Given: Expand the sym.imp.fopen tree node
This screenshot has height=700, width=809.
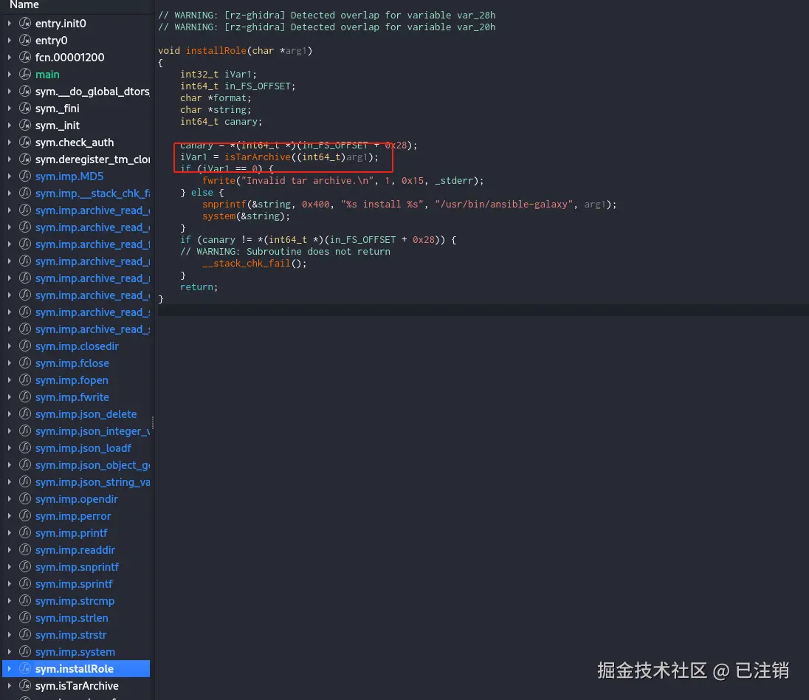Looking at the screenshot, I should pos(10,380).
